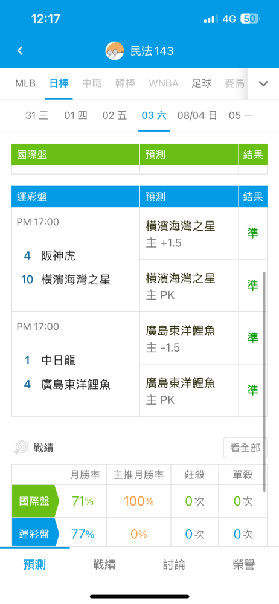The width and height of the screenshot is (279, 604).
Task: Open the 阪神虎 vs 橫濱海灣之星 match row
Action: click(75, 259)
